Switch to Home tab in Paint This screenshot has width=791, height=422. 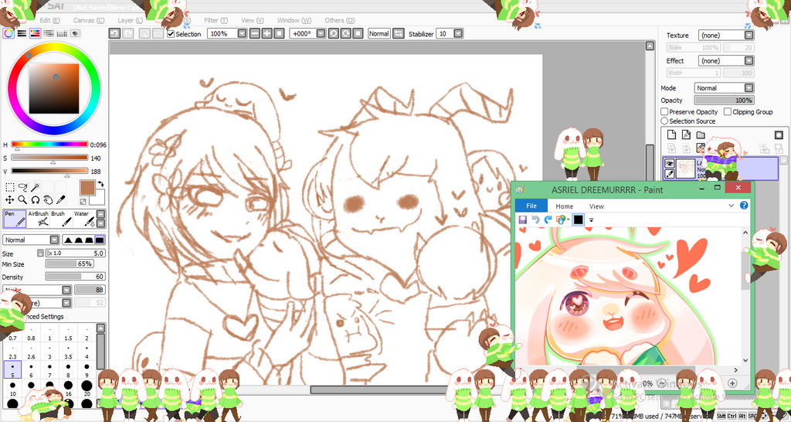pyautogui.click(x=564, y=206)
